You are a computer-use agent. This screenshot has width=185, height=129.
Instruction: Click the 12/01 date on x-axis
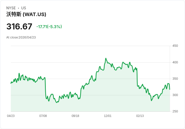click(x=108, y=116)
